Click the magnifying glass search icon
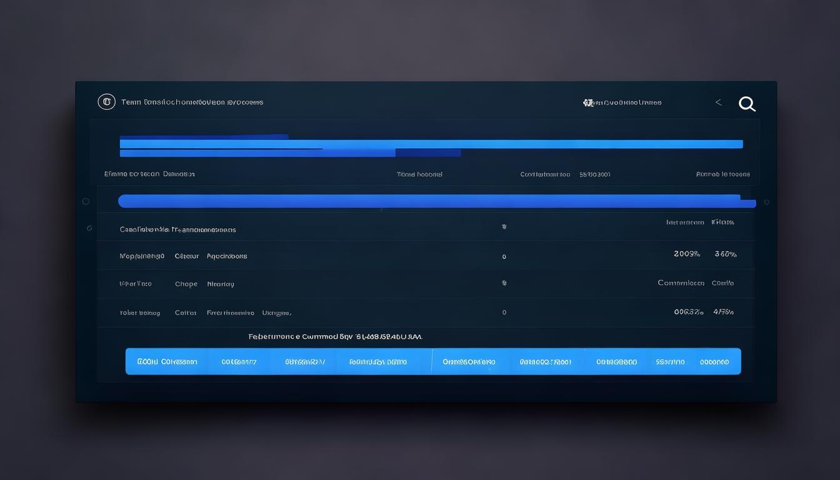 click(x=747, y=104)
